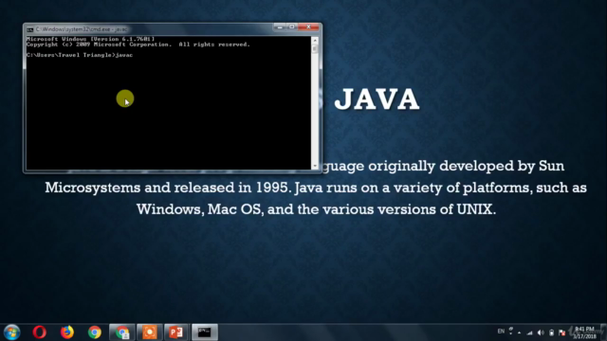
Task: Open the orange screen recorder taskbar app
Action: [150, 332]
